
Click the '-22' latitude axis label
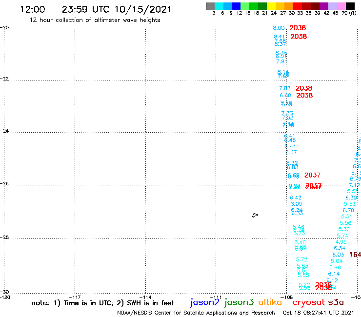coord(4,79)
